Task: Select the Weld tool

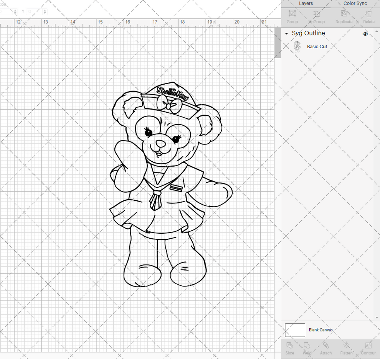Action: click(x=307, y=349)
